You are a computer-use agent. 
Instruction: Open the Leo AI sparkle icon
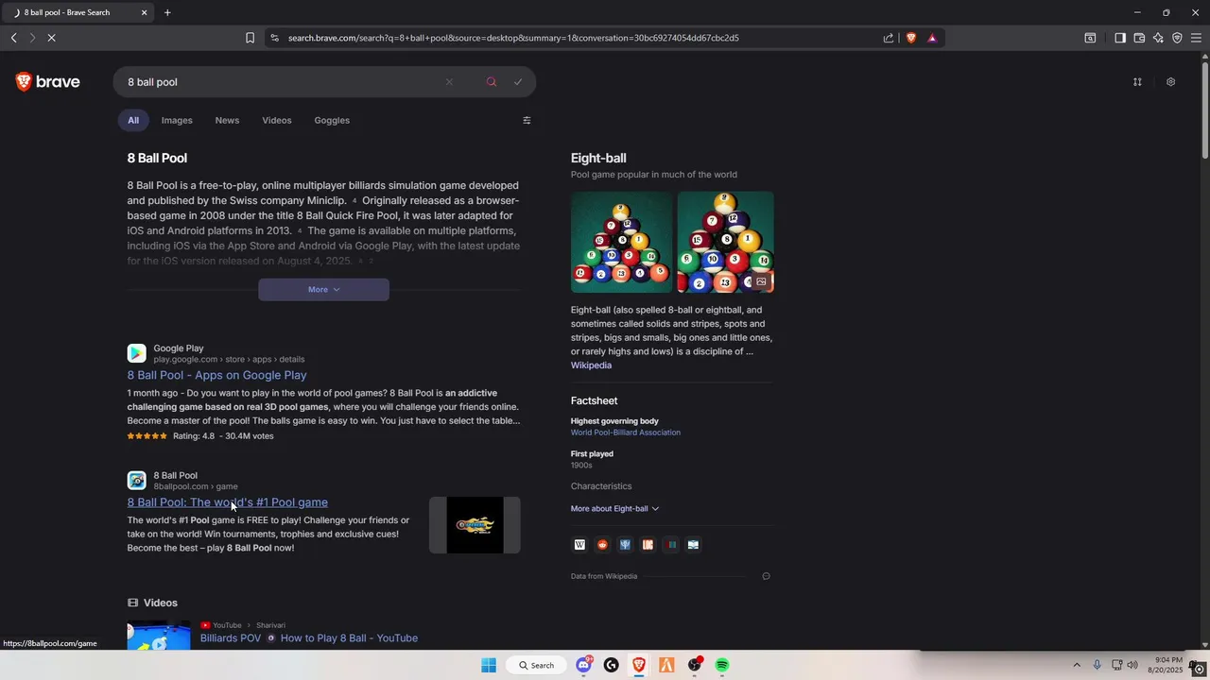pyautogui.click(x=1158, y=38)
